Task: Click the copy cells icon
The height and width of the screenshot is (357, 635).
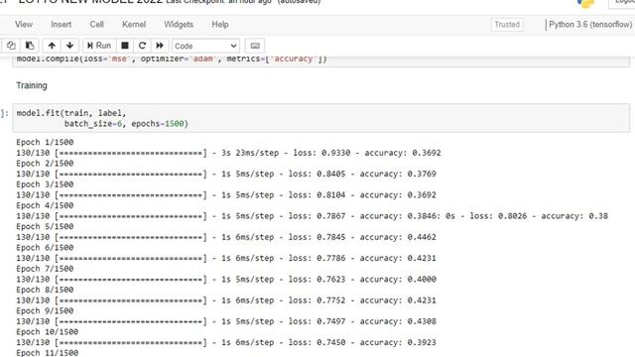Action: (x=11, y=46)
